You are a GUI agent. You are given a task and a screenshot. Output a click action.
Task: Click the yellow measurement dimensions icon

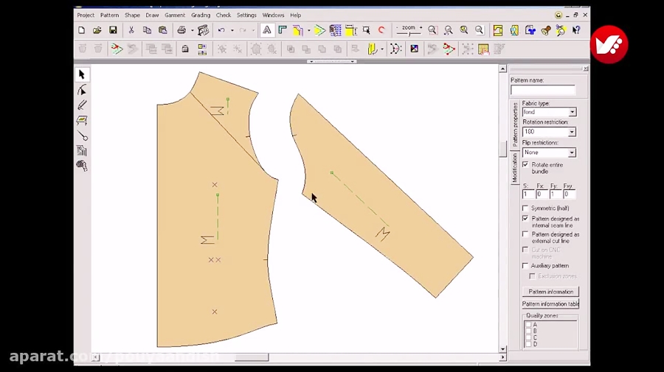tap(350, 30)
